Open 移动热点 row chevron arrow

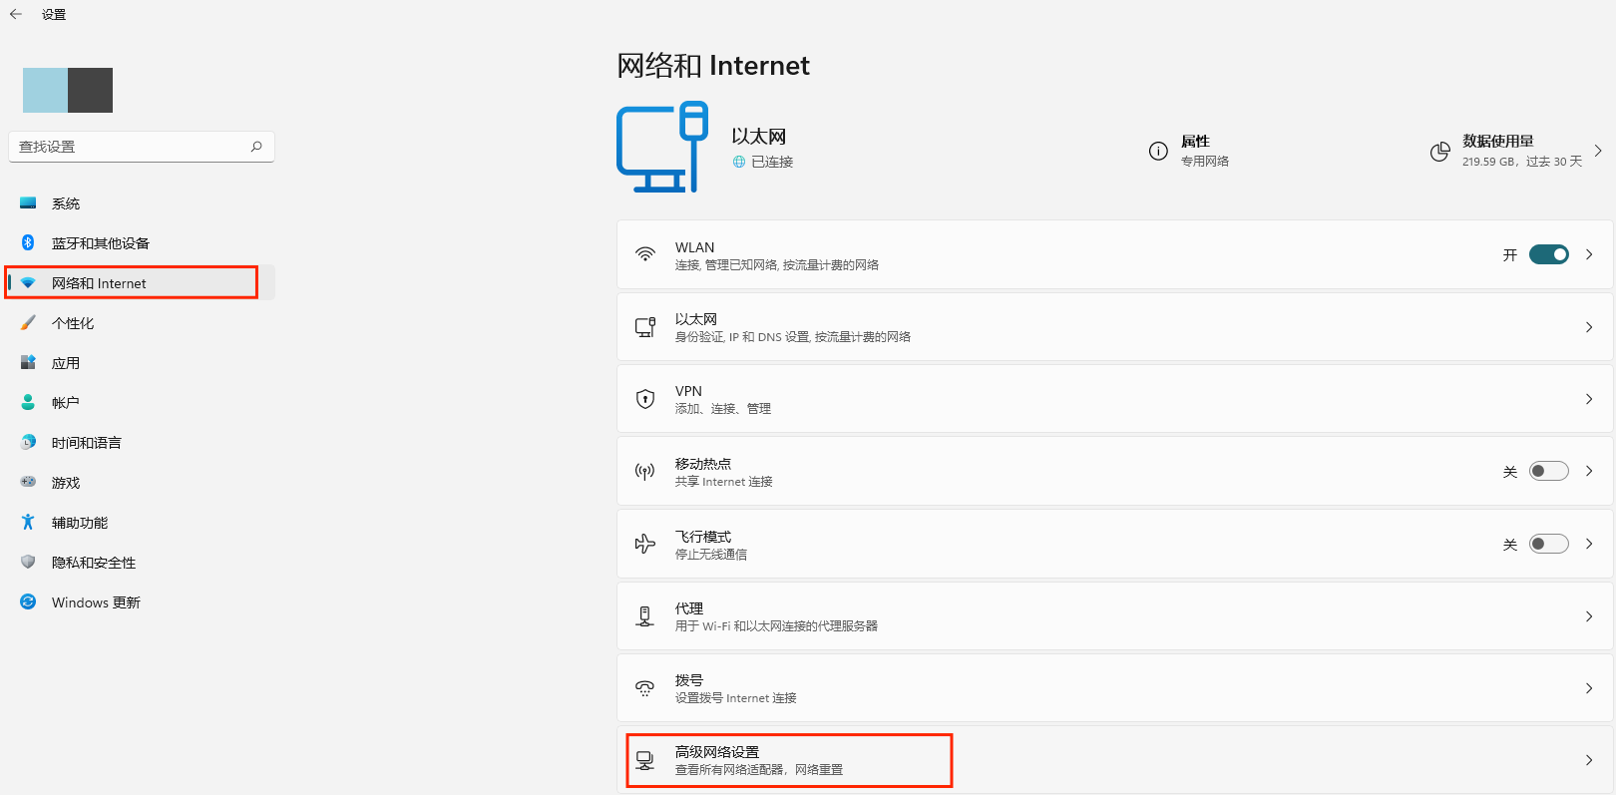point(1589,471)
